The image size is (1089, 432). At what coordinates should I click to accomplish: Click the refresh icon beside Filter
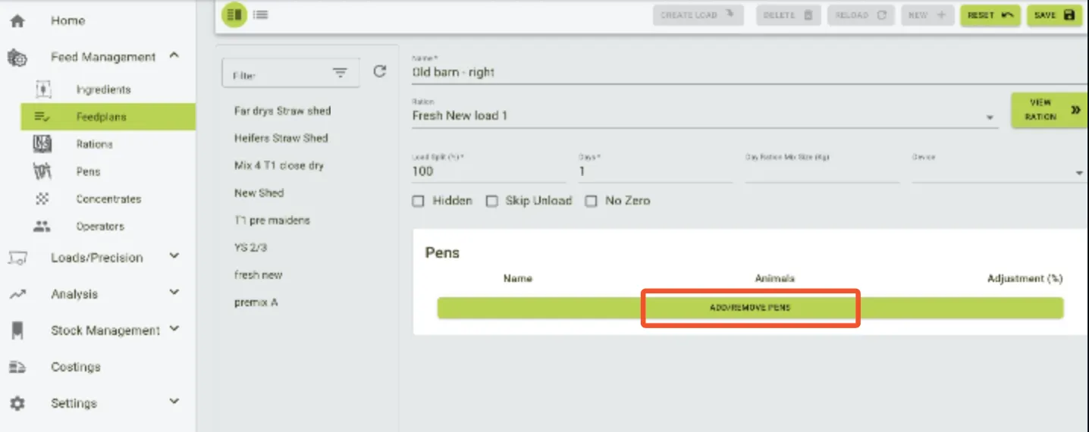coord(380,71)
